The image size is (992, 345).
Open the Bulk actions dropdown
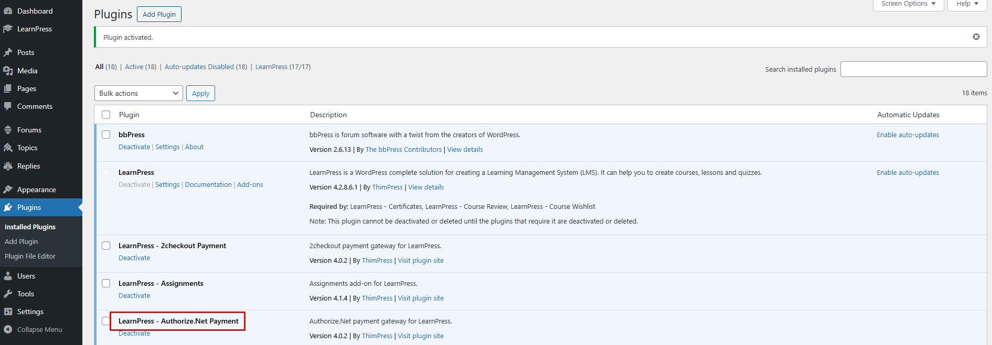pyautogui.click(x=138, y=93)
